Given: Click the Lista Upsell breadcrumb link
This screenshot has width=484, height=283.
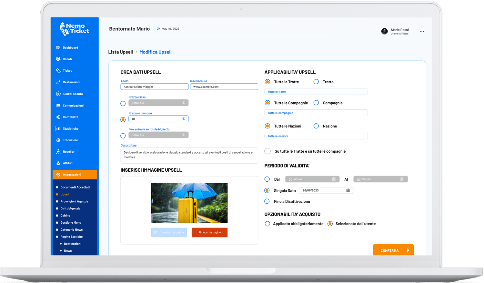Looking at the screenshot, I should [x=120, y=52].
